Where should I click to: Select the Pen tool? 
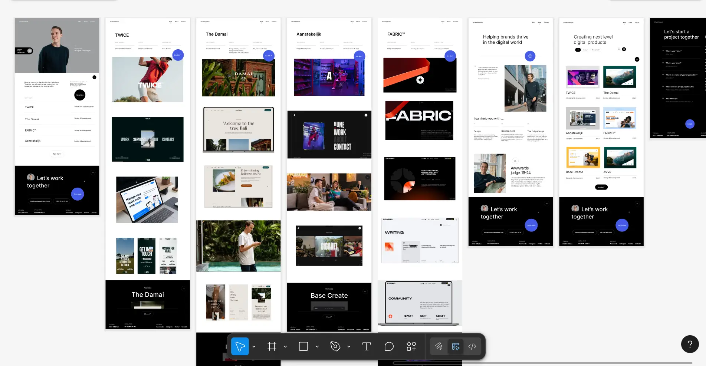click(x=335, y=346)
